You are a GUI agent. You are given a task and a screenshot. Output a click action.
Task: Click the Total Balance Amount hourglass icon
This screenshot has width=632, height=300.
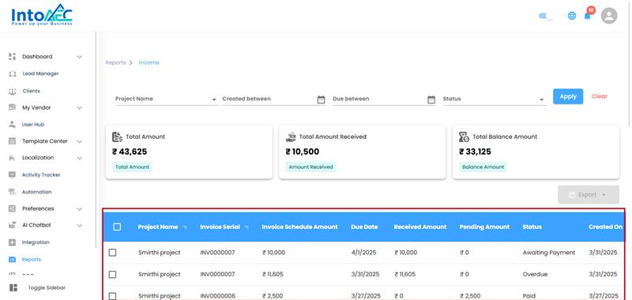pyautogui.click(x=464, y=137)
